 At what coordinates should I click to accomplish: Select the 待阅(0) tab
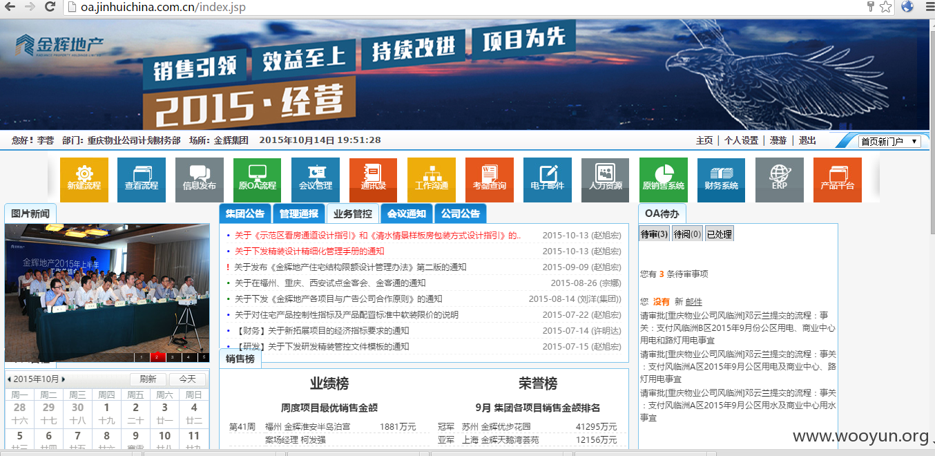pos(687,234)
